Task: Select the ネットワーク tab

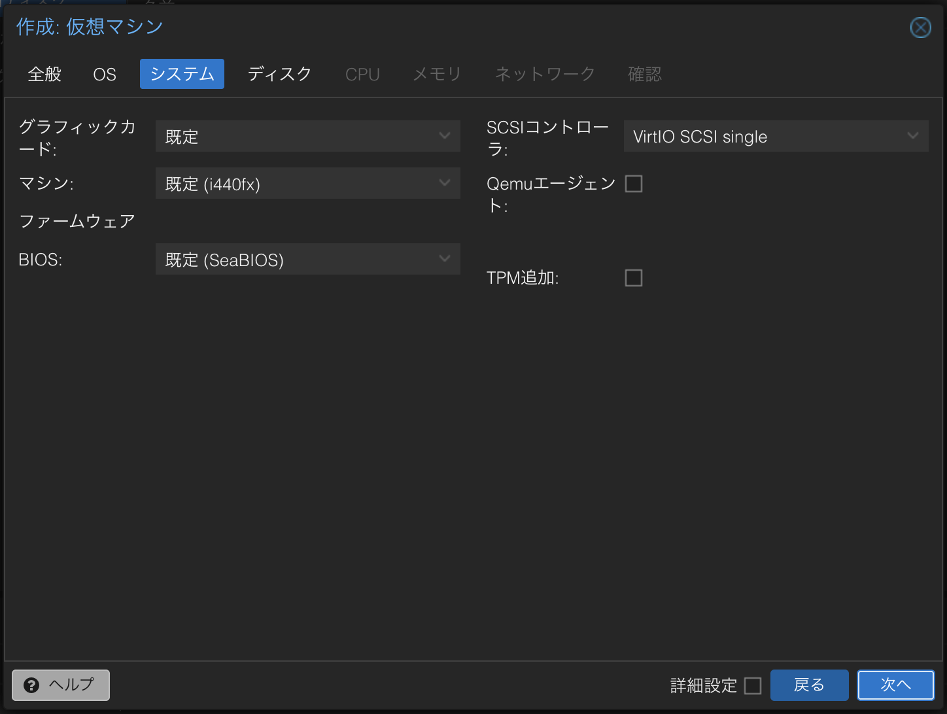Action: (545, 74)
